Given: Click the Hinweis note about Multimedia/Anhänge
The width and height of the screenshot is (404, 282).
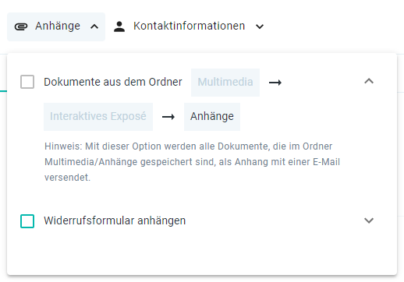Looking at the screenshot, I should [x=193, y=162].
